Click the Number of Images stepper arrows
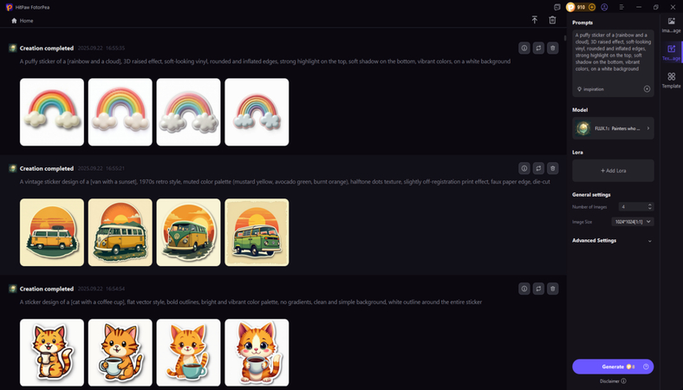683x390 pixels. [650, 206]
